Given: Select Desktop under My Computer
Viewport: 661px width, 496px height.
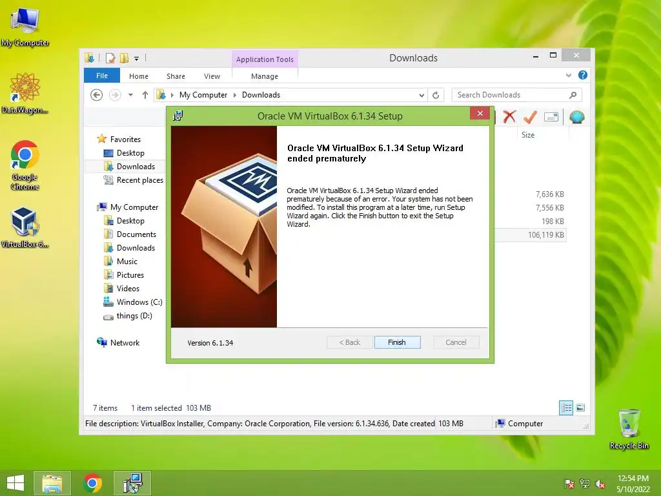Looking at the screenshot, I should pyautogui.click(x=130, y=221).
